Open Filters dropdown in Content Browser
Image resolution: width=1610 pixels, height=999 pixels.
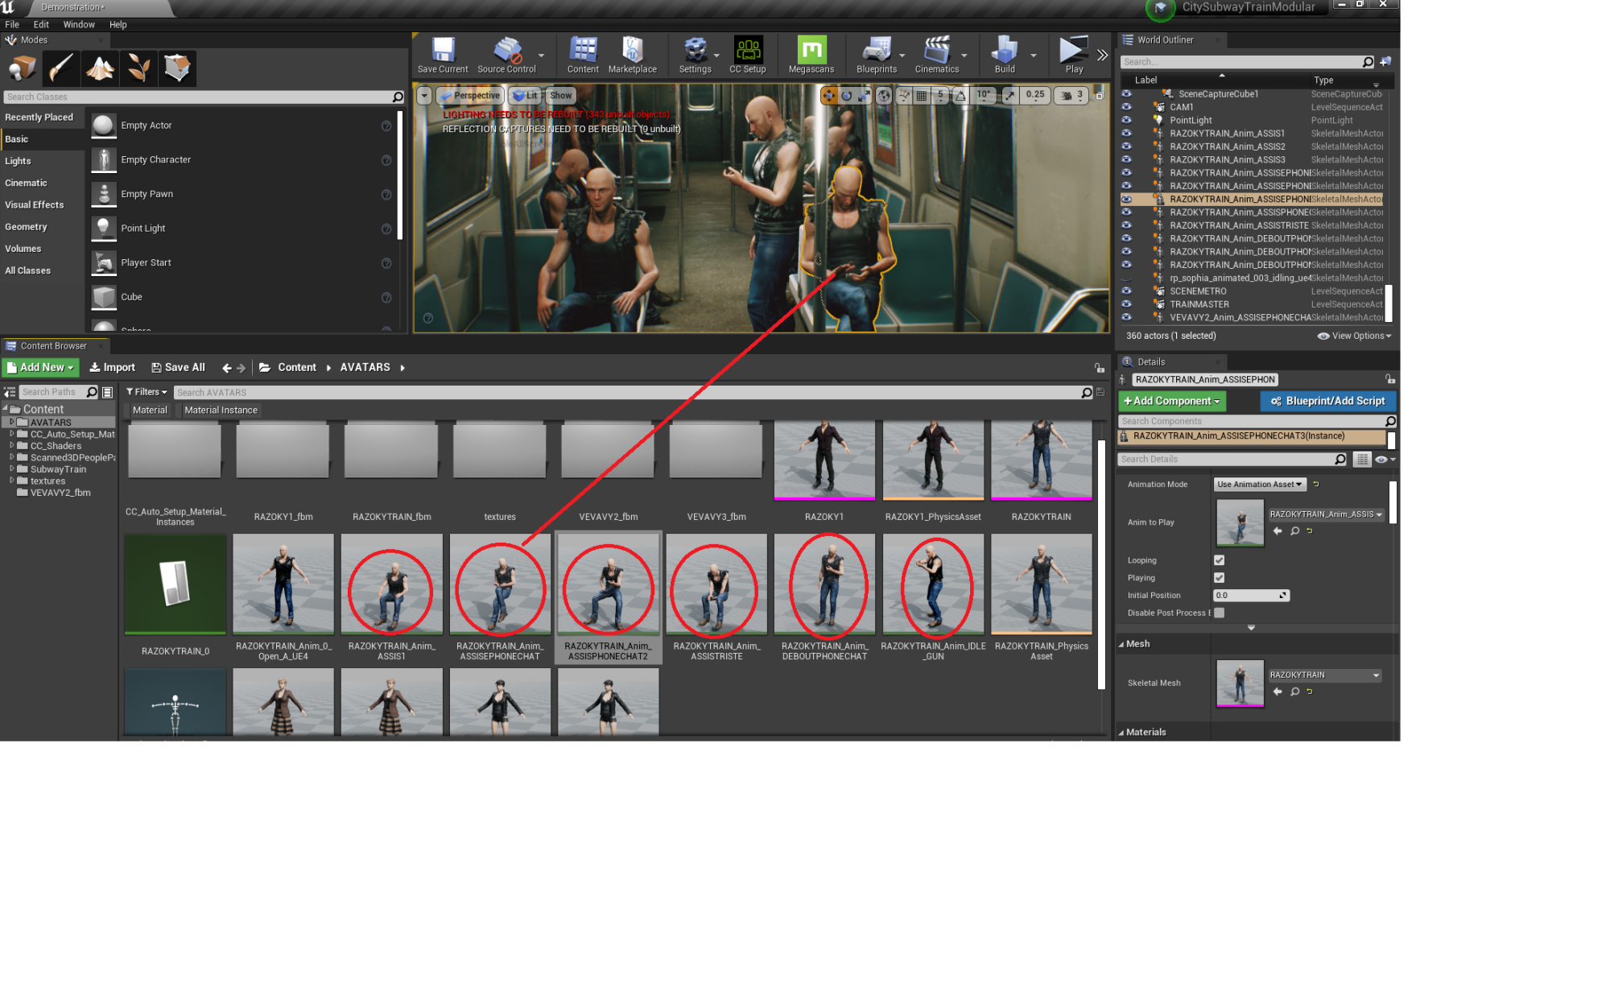(147, 392)
